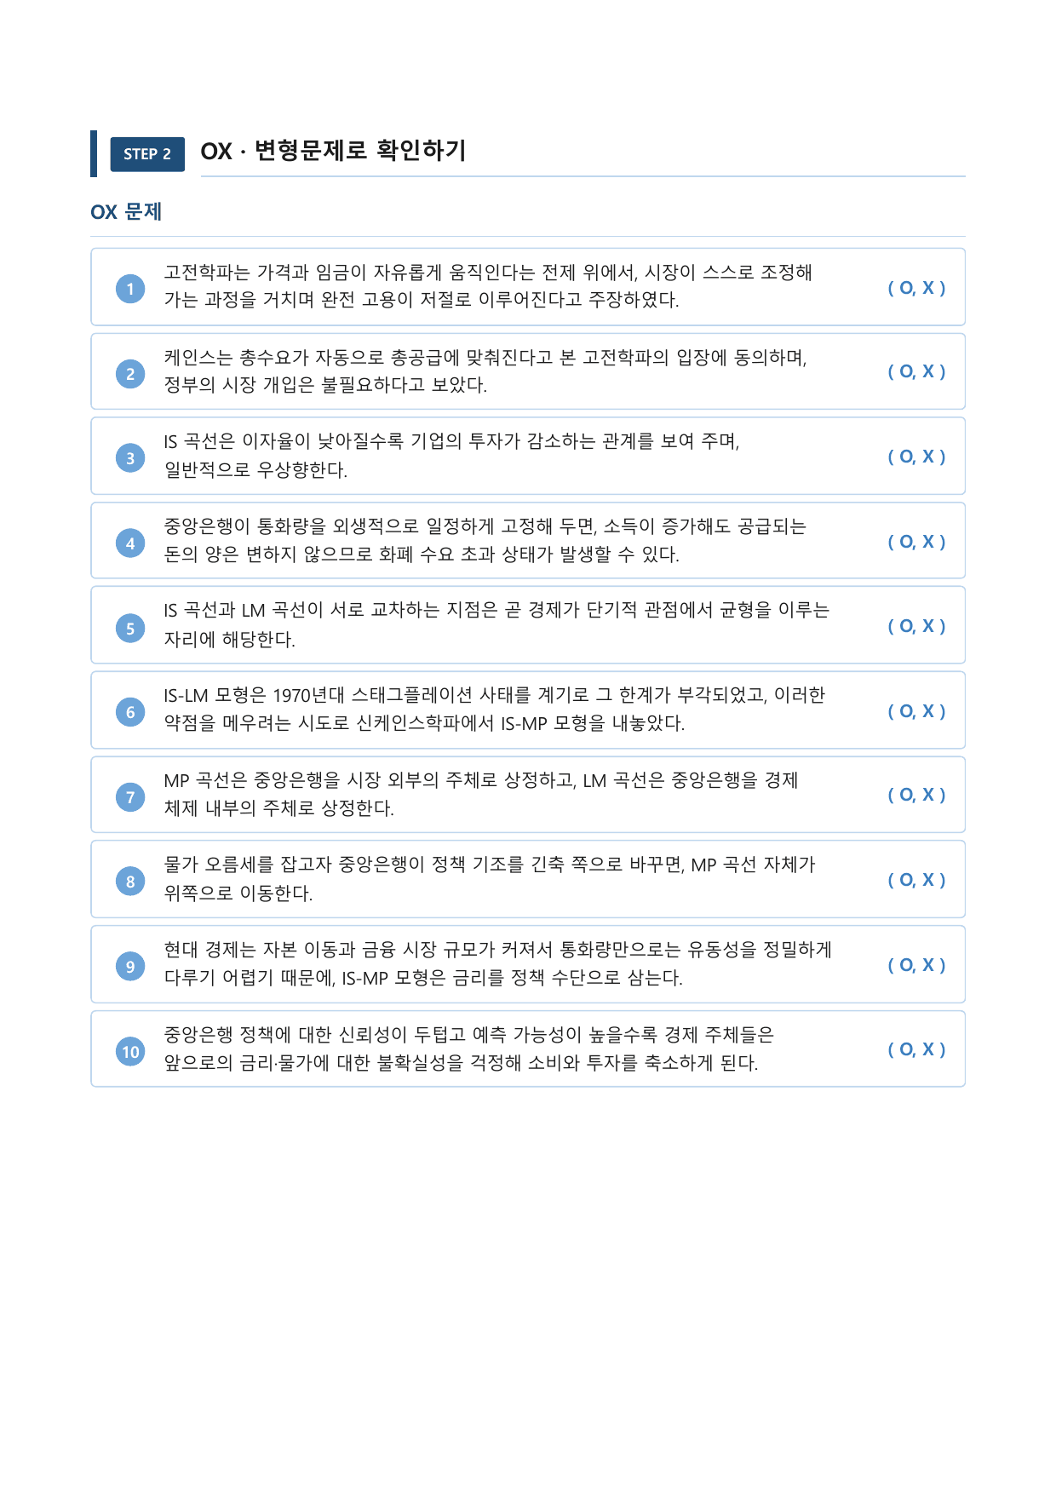The image size is (1056, 1494).
Task: Click the line '자리에 해당한다.'
Action: click(229, 640)
